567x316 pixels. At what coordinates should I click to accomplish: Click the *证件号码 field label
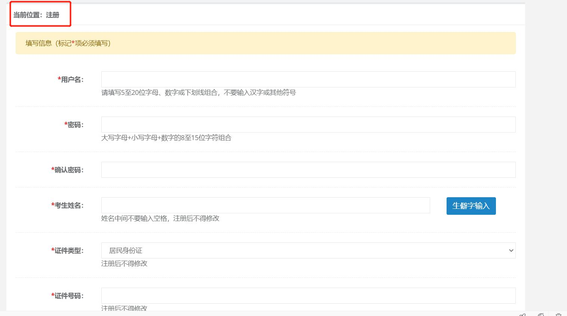67,296
